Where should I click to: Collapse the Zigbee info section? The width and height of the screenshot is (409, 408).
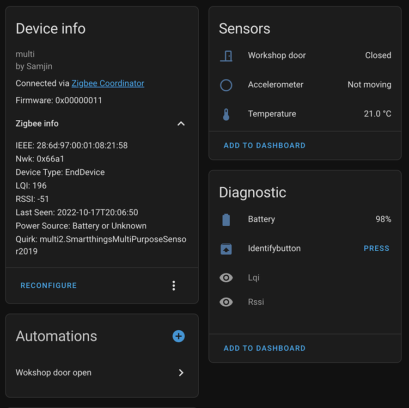click(181, 123)
